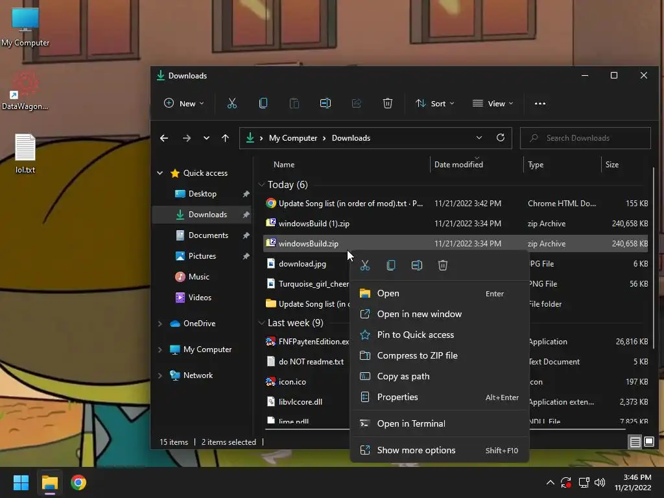Image resolution: width=664 pixels, height=498 pixels.
Task: Open Desktop in Quick access
Action: (202, 194)
